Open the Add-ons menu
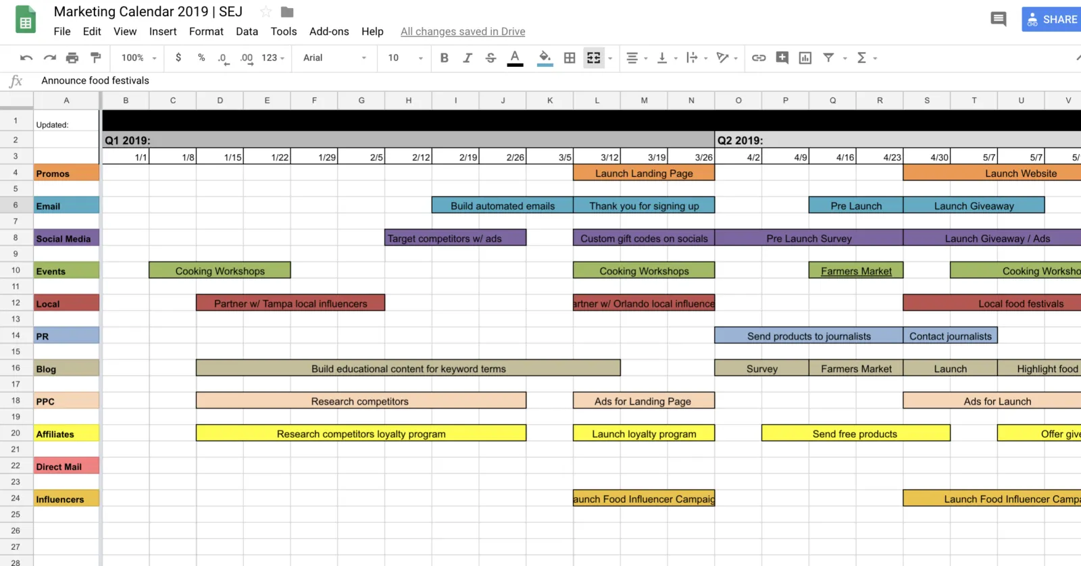The image size is (1081, 566). [329, 32]
